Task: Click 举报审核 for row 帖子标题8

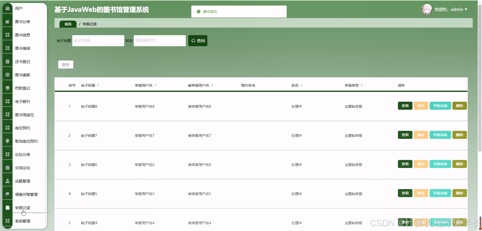Action: click(440, 106)
